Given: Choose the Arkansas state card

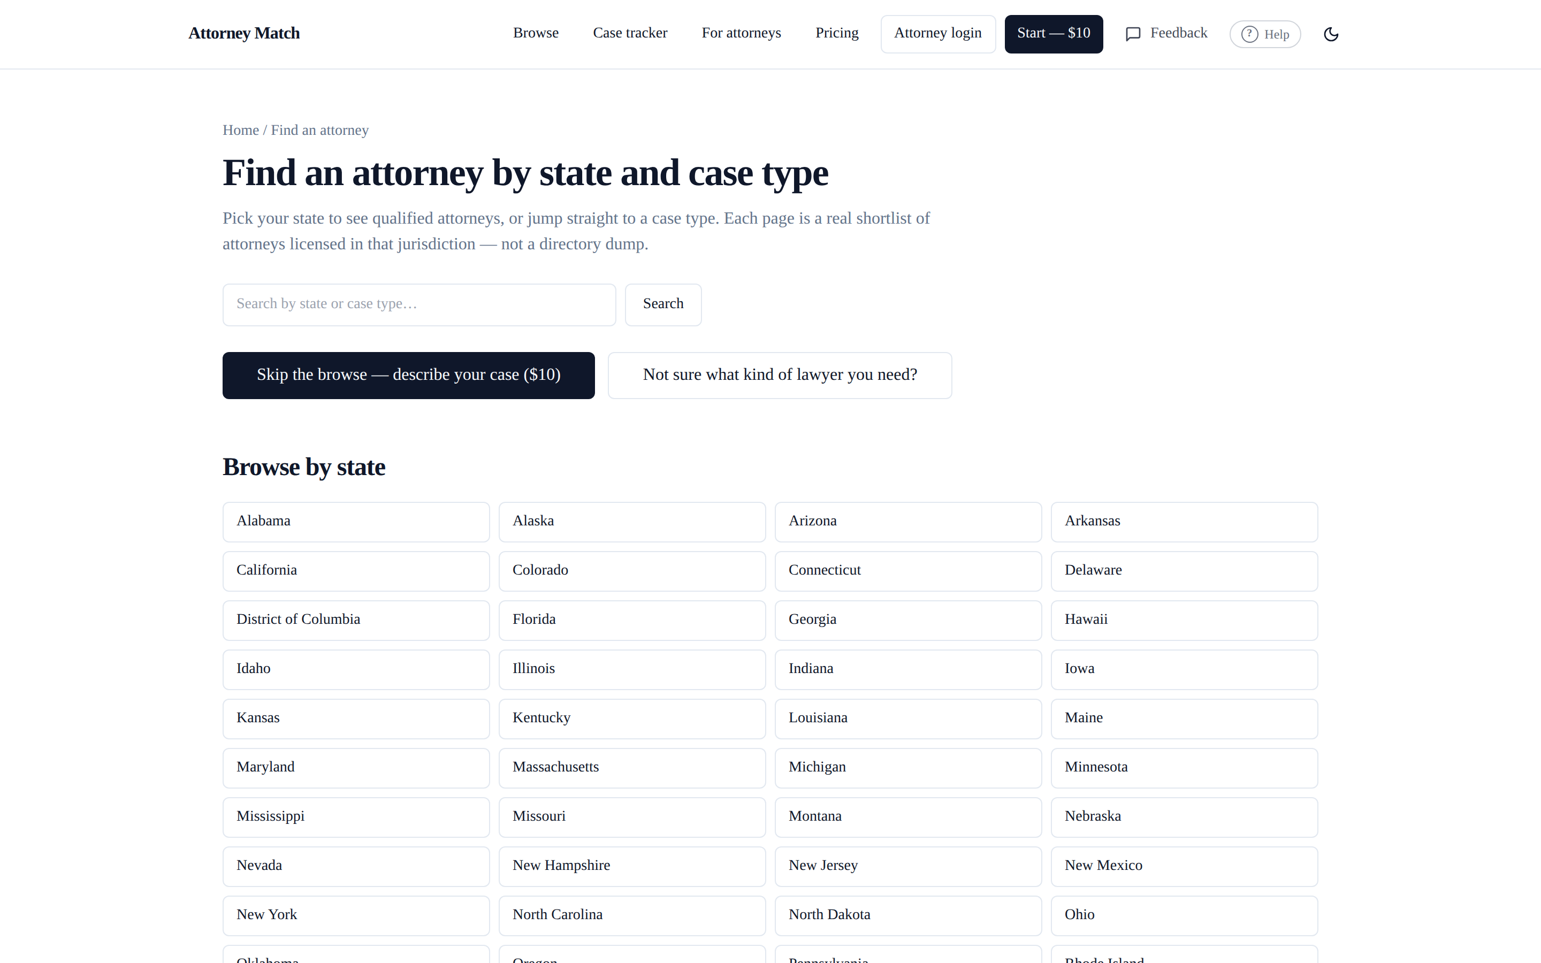Looking at the screenshot, I should tap(1184, 522).
